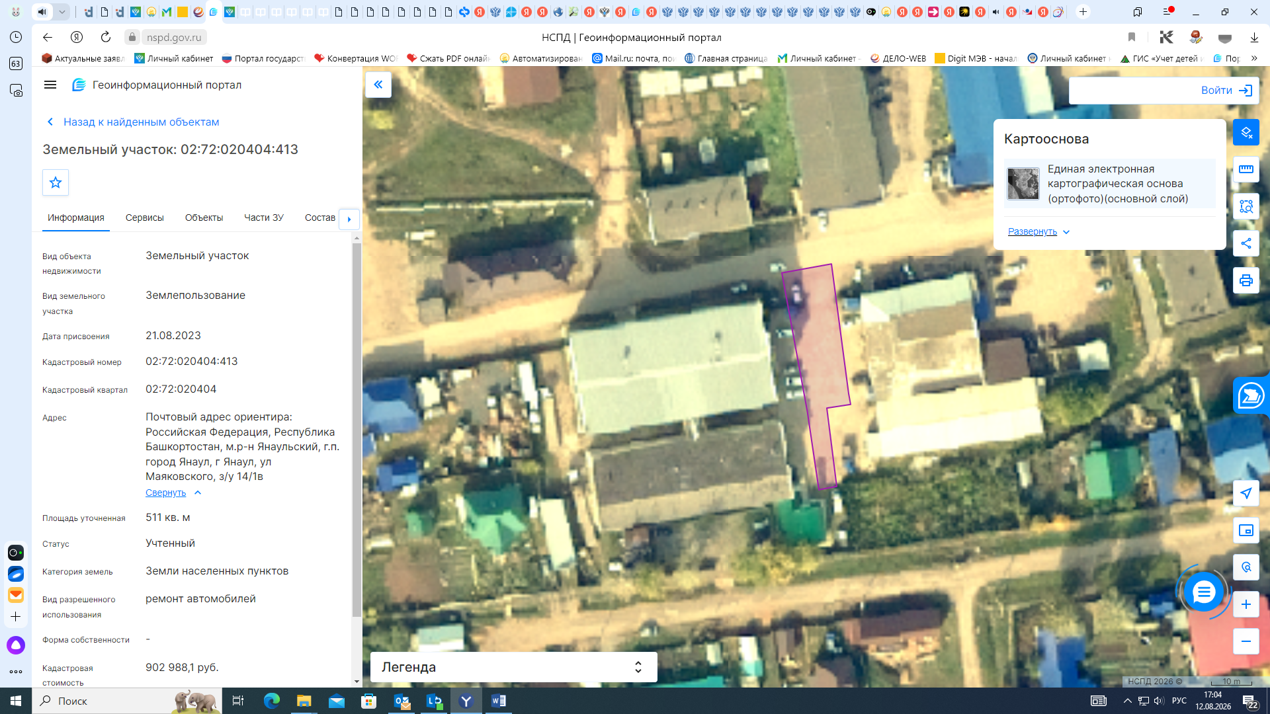Open the Mail.ru bookmark
Image resolution: width=1270 pixels, height=714 pixels.
point(633,58)
